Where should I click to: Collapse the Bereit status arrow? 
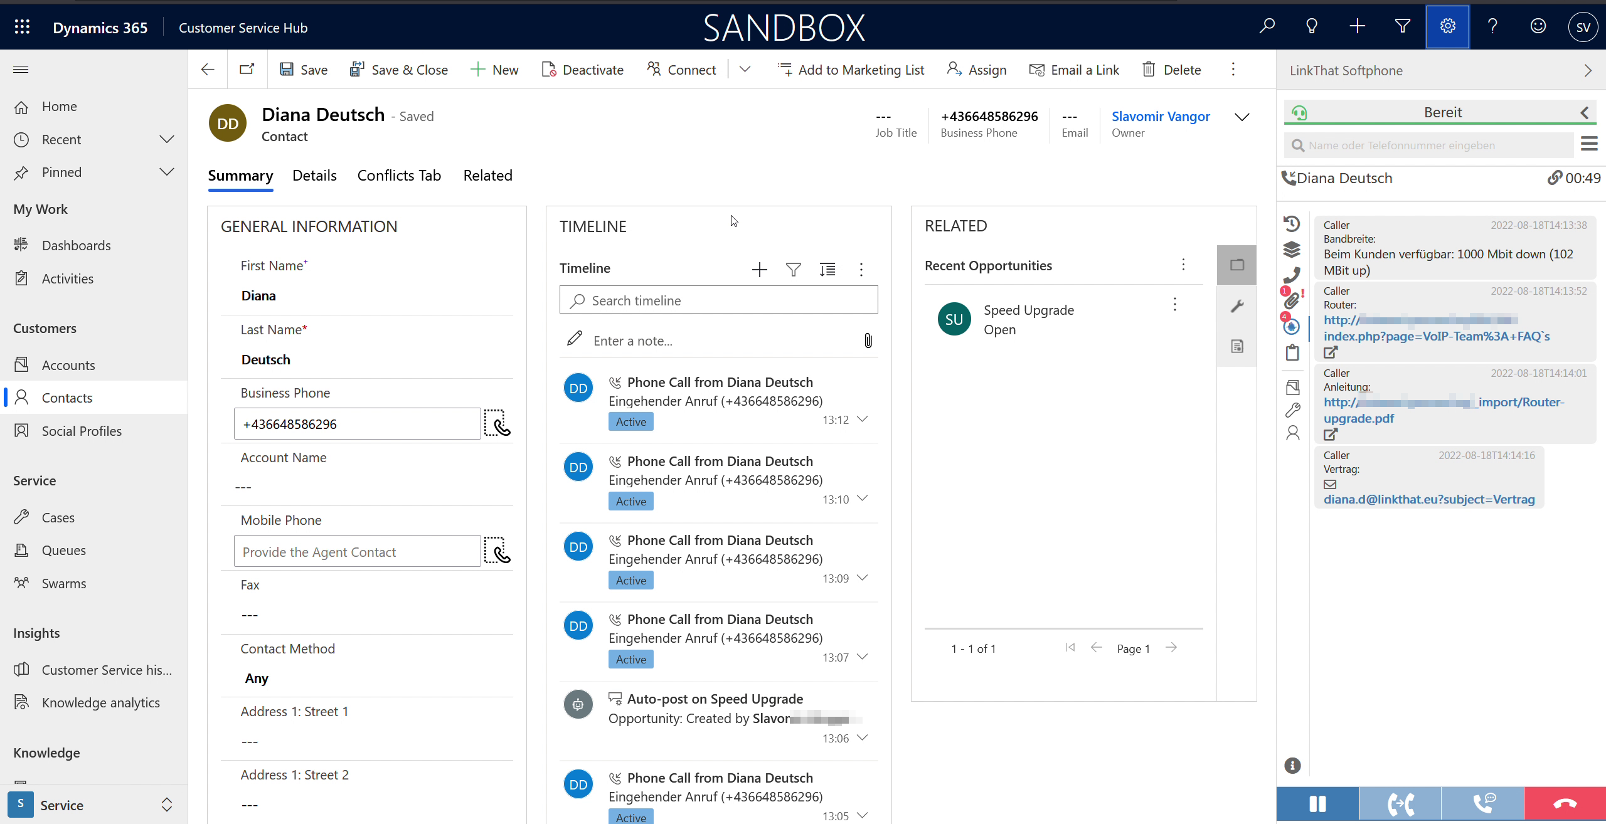tap(1585, 112)
